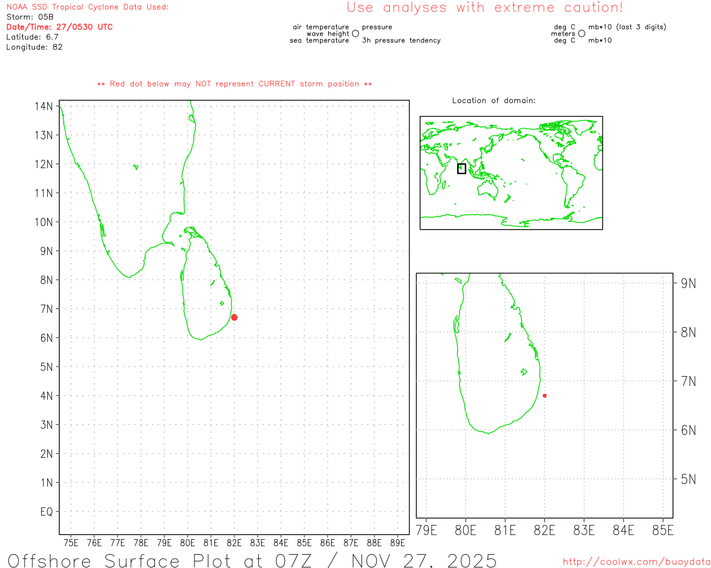The width and height of the screenshot is (711, 568).
Task: Click the black domain rectangle on the world map
Action: [462, 169]
